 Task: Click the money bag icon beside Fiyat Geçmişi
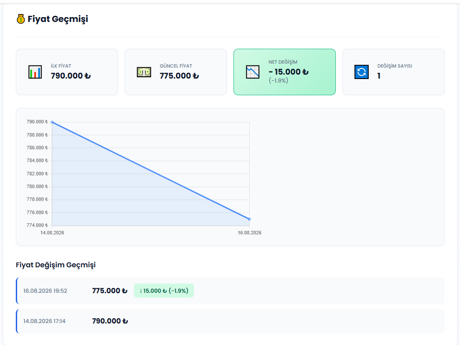[21, 19]
